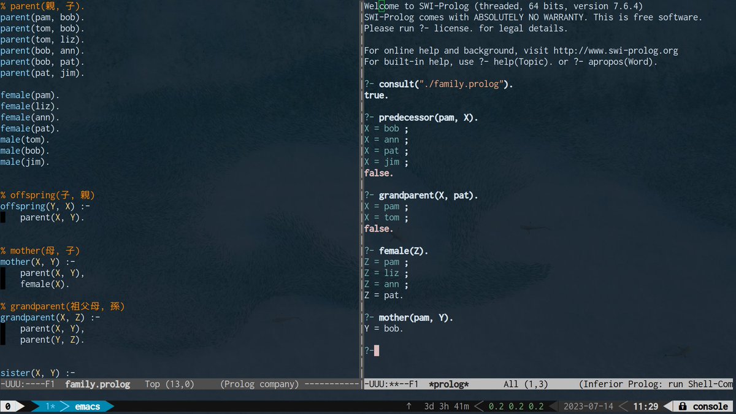Viewport: 736px width, 414px height.
Task: Click the uptime arrow icon in status bar
Action: tap(408, 407)
